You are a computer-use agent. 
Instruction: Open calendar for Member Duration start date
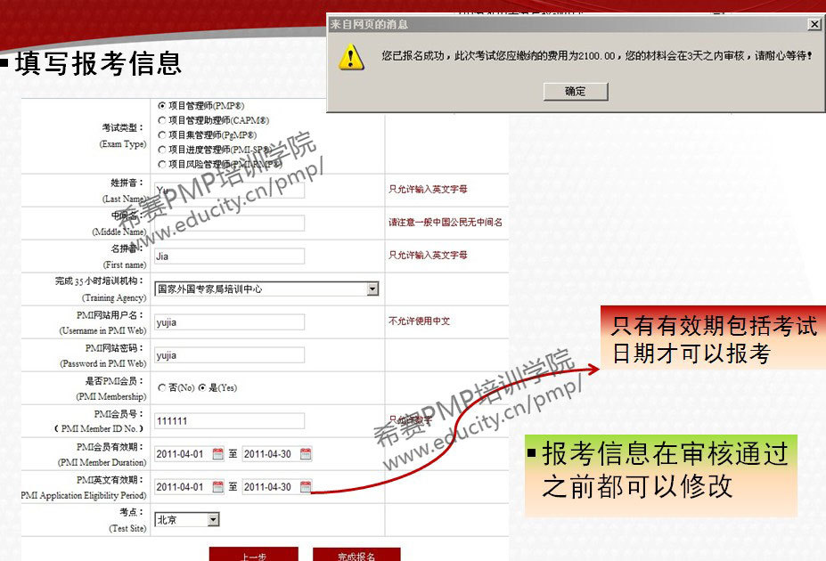point(217,453)
